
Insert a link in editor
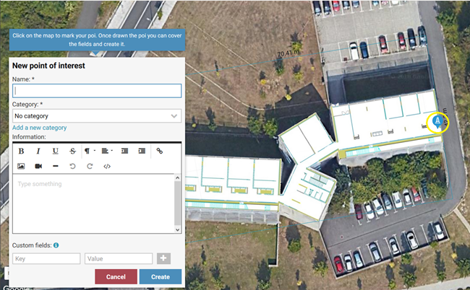click(160, 151)
